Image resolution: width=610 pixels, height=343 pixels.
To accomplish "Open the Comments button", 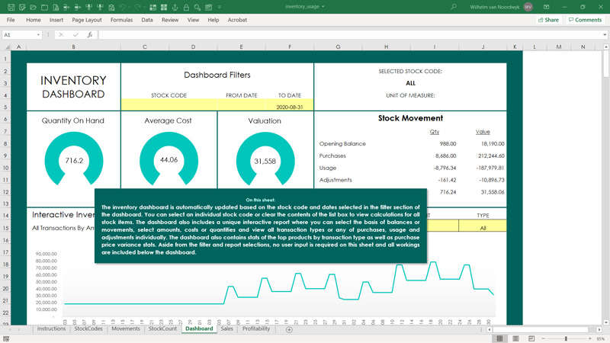I will 585,20.
